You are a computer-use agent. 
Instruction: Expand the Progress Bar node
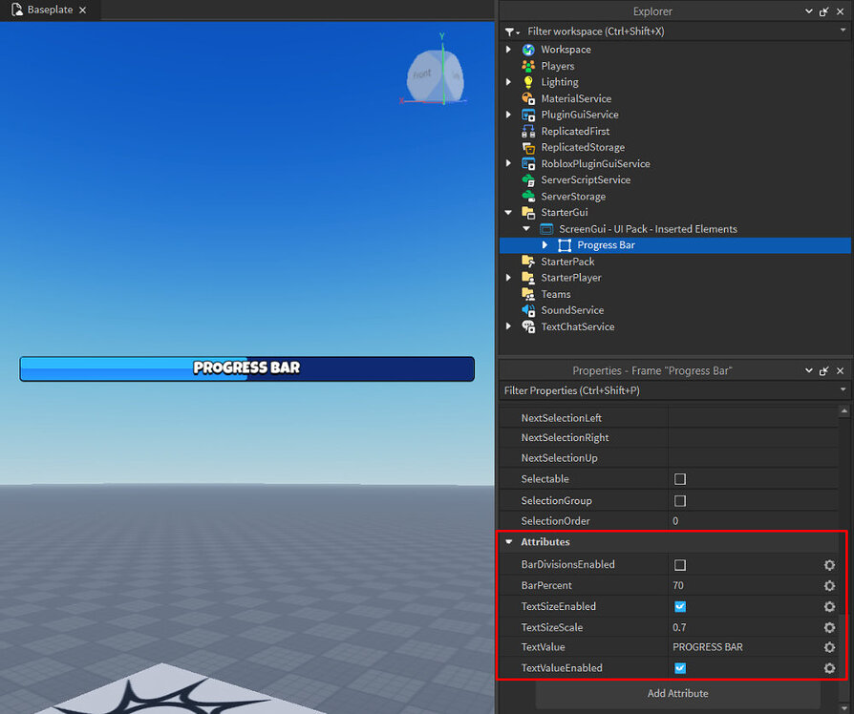point(544,244)
